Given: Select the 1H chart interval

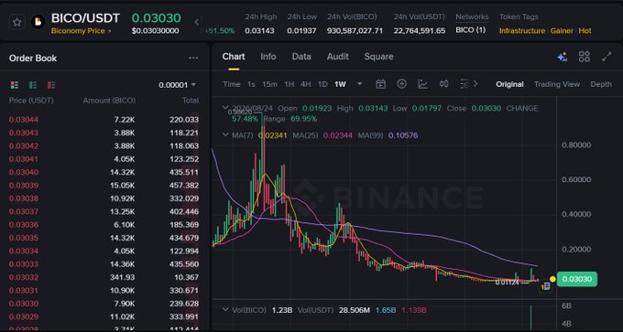Looking at the screenshot, I should [x=290, y=84].
